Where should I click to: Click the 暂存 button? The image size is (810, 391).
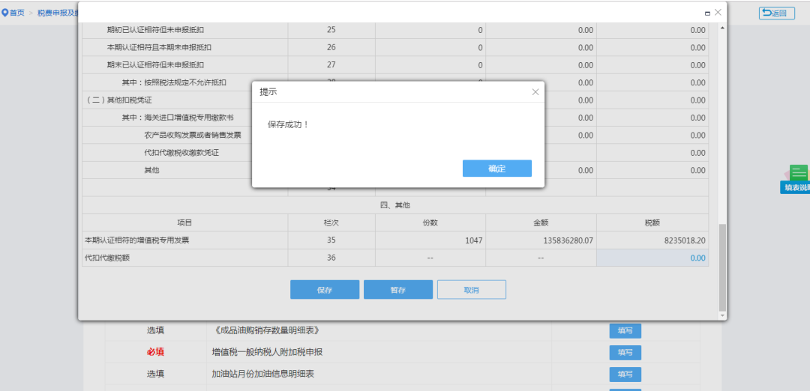point(397,290)
